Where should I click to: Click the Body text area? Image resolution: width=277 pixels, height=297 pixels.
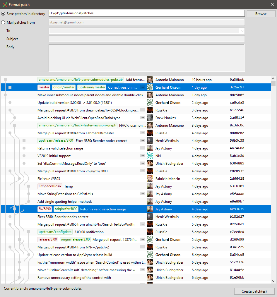click(147, 58)
